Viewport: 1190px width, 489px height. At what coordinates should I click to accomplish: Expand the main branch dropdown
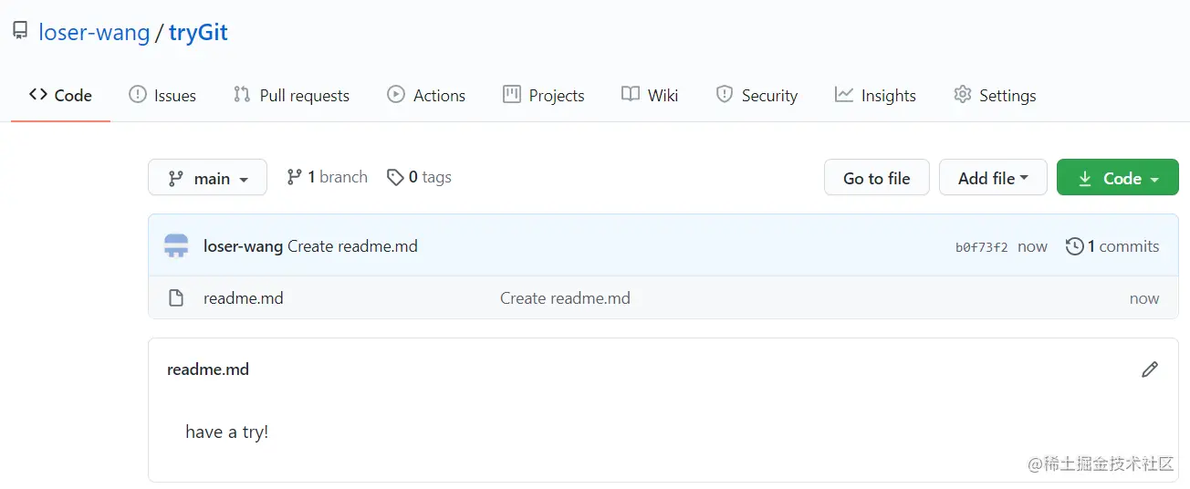[208, 178]
